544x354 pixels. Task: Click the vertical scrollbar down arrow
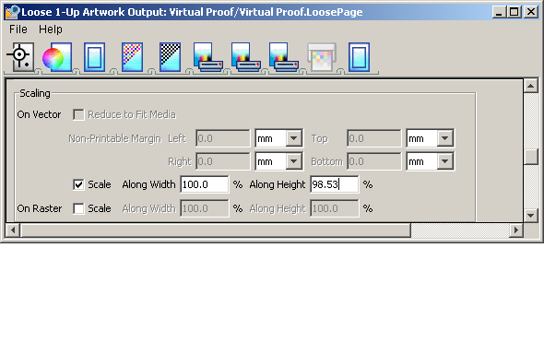(530, 216)
